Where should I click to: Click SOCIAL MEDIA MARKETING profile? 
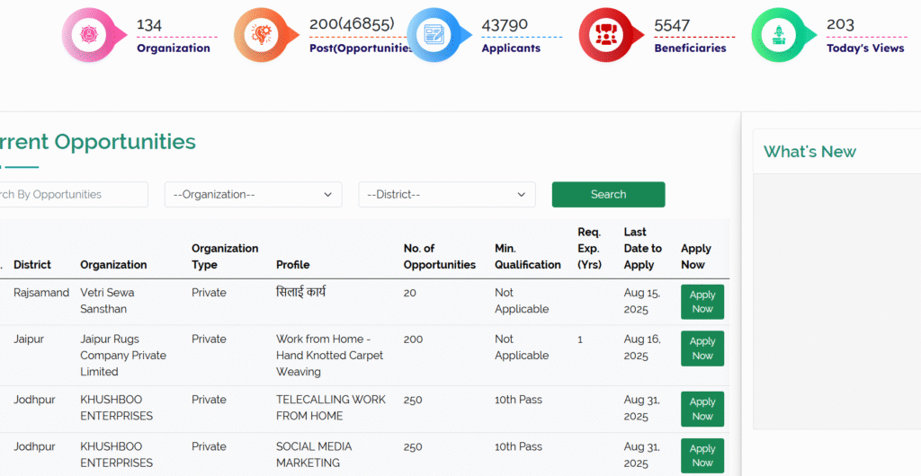pos(314,455)
